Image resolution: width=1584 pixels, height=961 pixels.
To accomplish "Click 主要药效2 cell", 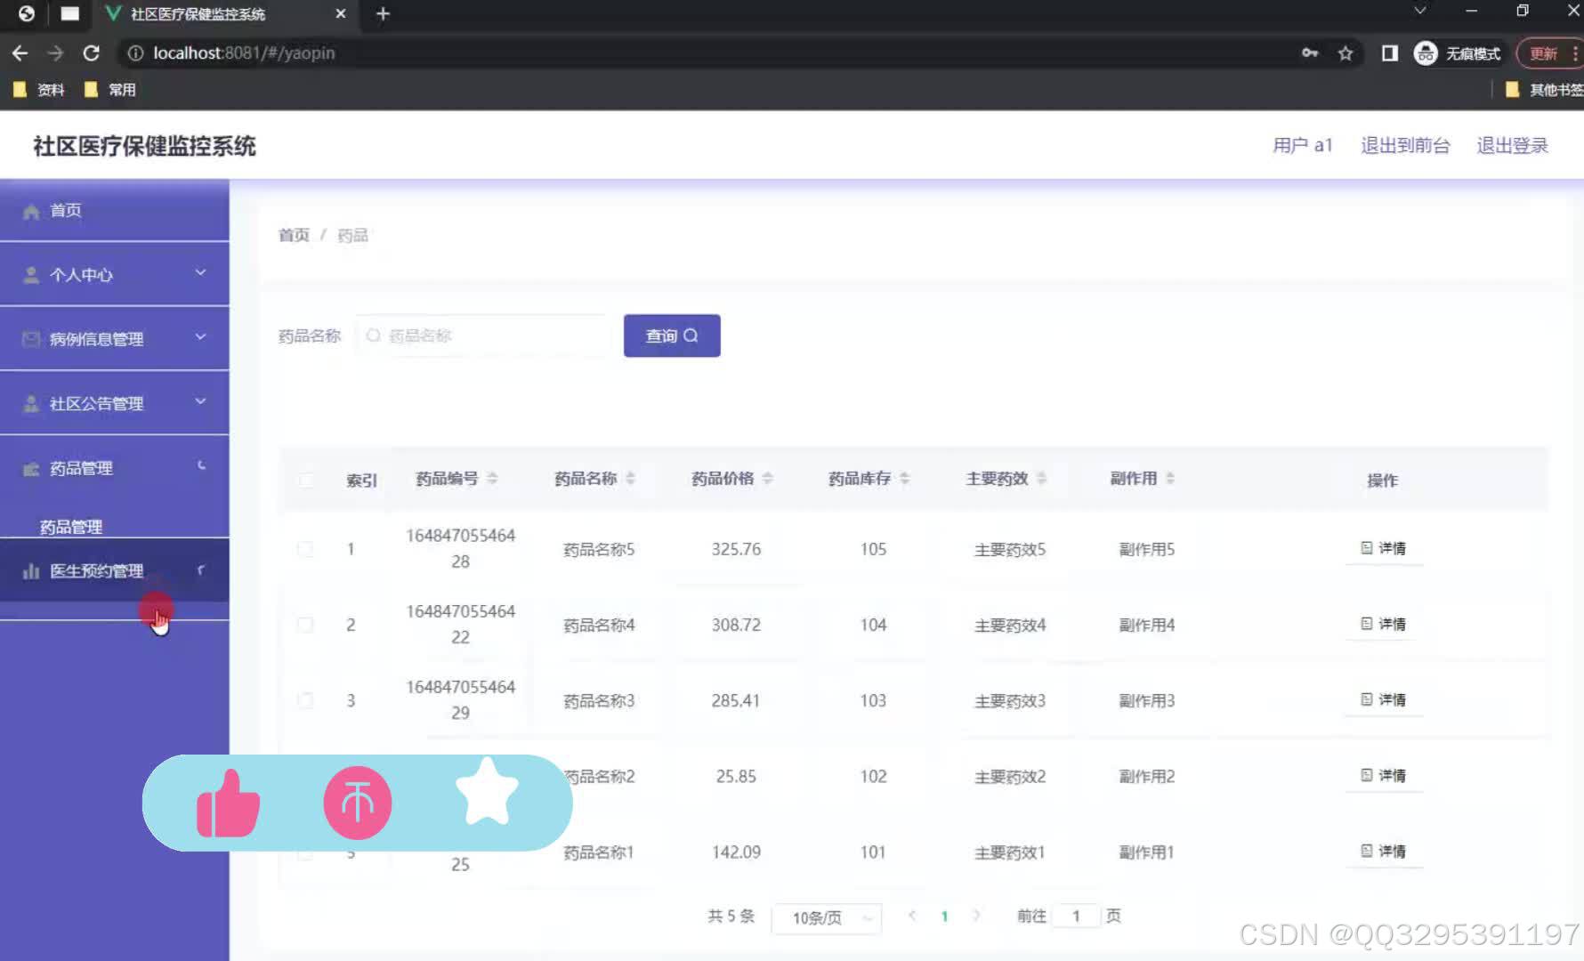I will 1010,776.
